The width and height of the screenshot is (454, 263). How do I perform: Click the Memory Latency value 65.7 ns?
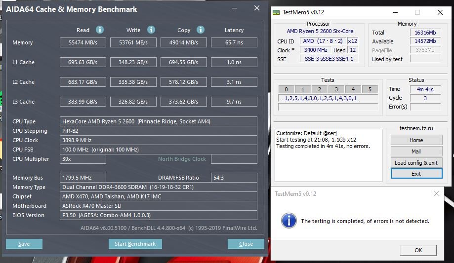tap(234, 42)
